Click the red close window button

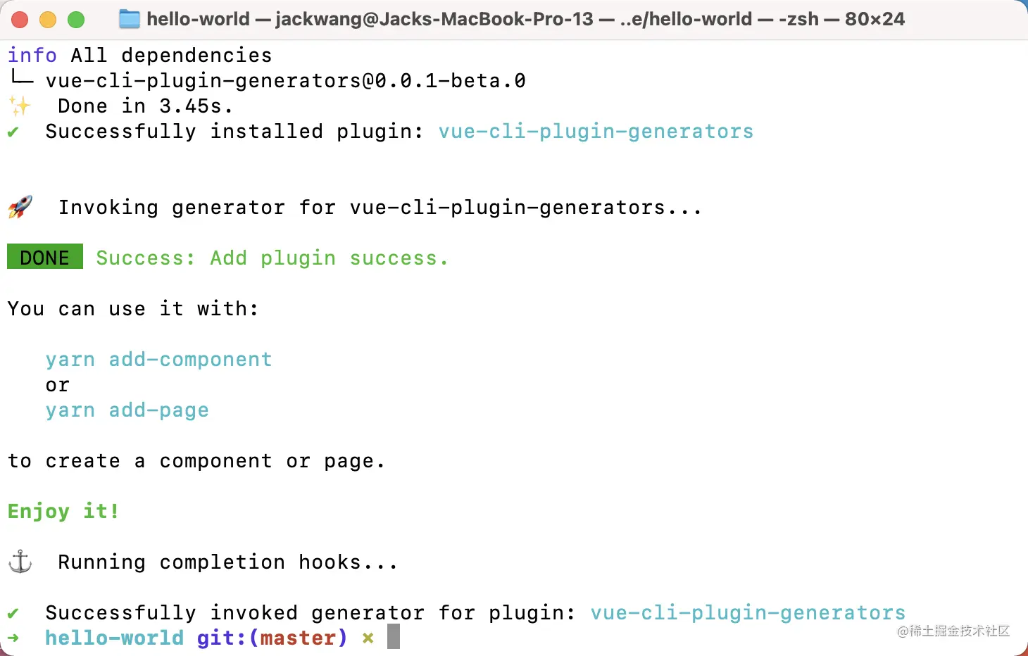[x=20, y=20]
